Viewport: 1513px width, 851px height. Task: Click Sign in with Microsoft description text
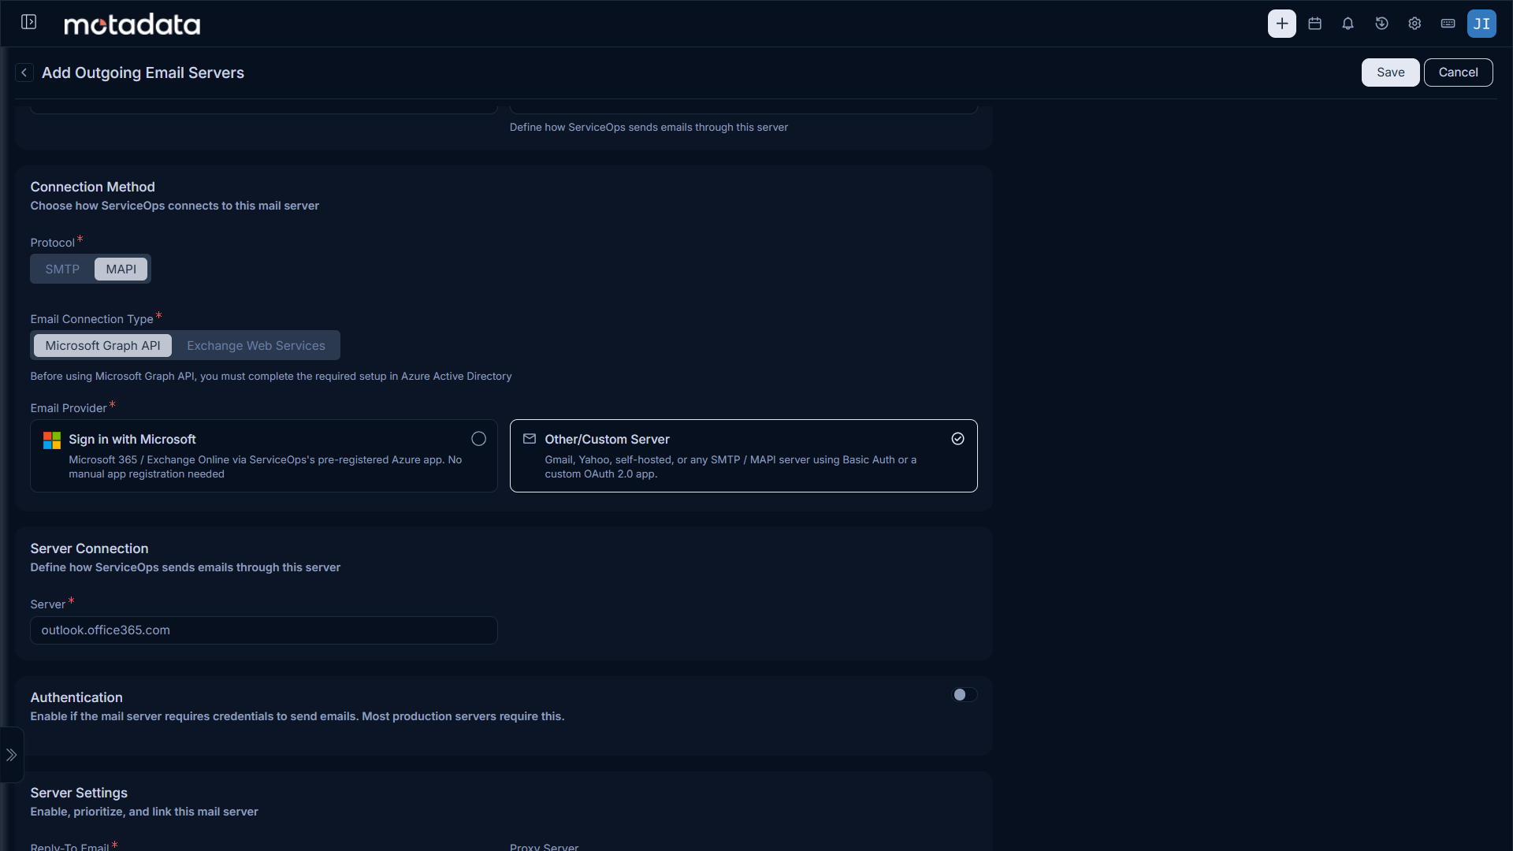(266, 466)
